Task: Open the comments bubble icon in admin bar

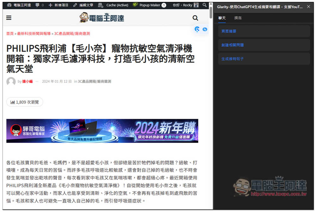Action: pyautogui.click(x=37, y=5)
